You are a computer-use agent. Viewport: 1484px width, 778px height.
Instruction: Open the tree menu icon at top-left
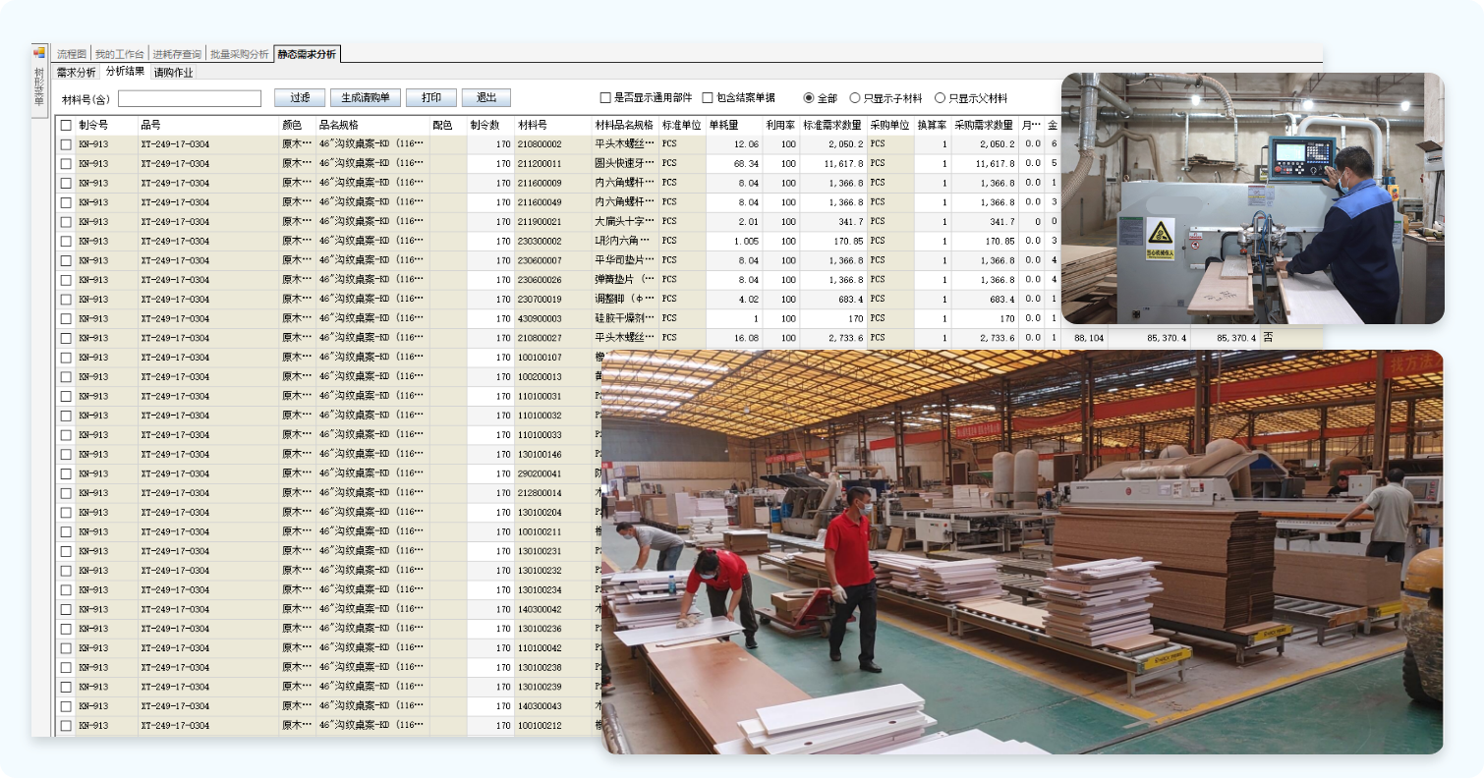pyautogui.click(x=39, y=52)
